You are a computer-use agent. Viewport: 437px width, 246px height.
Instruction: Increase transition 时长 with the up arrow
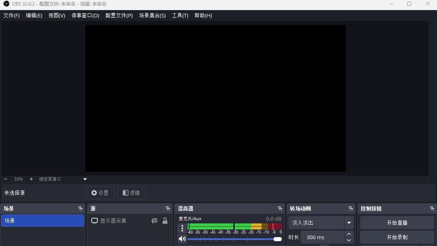click(x=348, y=234)
